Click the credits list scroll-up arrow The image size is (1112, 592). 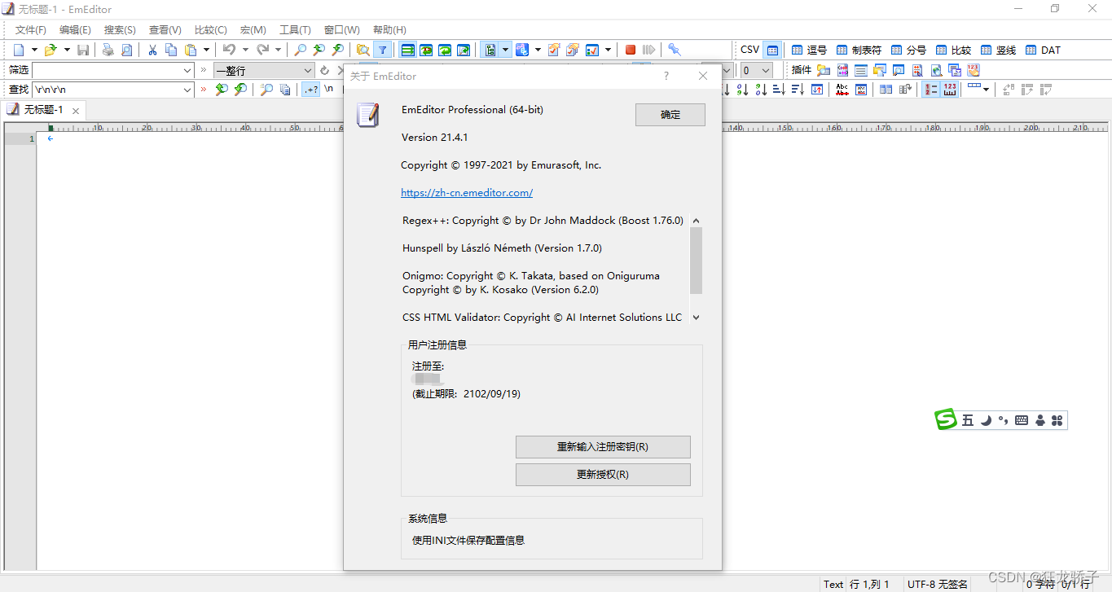point(696,221)
